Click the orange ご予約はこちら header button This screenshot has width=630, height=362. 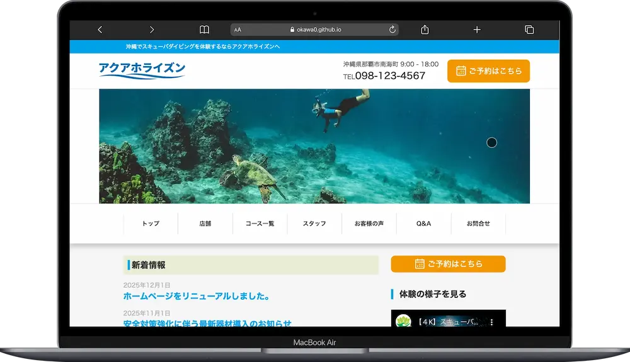click(489, 71)
